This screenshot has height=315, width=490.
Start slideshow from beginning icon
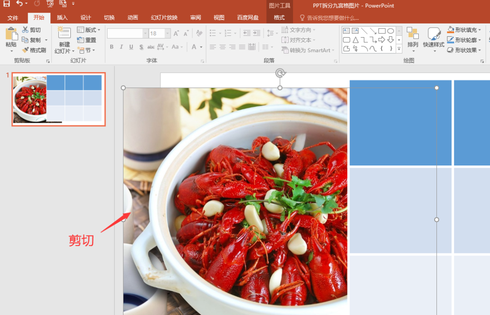pyautogui.click(x=50, y=4)
